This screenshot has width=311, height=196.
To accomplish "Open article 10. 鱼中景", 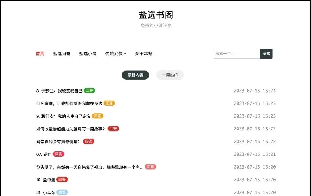I will coord(45,180).
